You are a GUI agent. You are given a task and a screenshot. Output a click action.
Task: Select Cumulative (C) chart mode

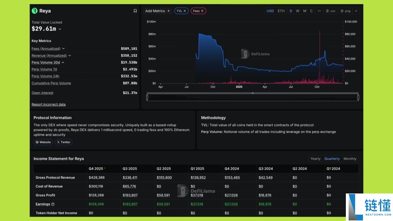point(311,11)
